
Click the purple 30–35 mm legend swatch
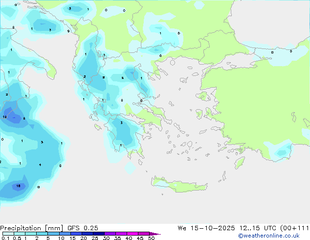click(x=110, y=234)
